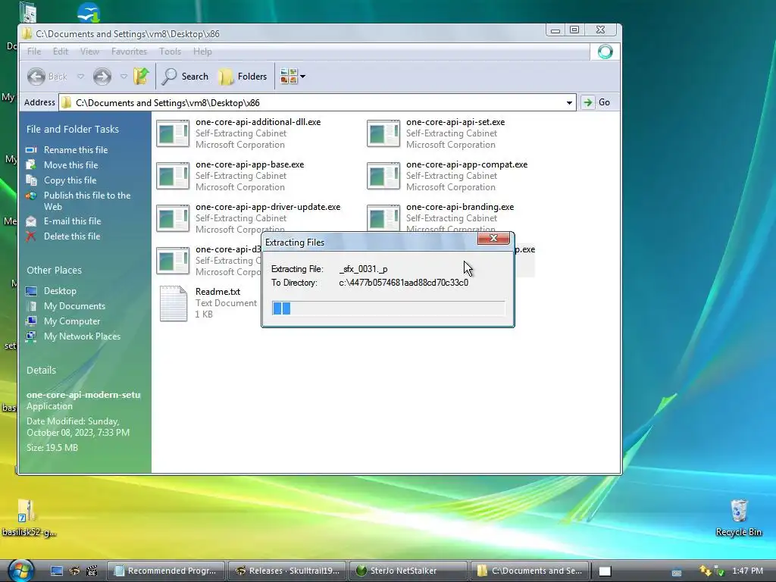Click Move this file
The height and width of the screenshot is (582, 776).
tap(70, 165)
